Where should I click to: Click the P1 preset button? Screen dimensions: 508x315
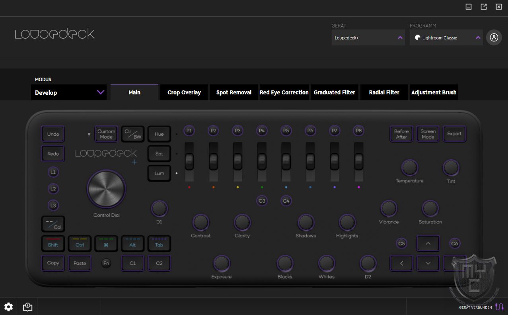coord(189,131)
